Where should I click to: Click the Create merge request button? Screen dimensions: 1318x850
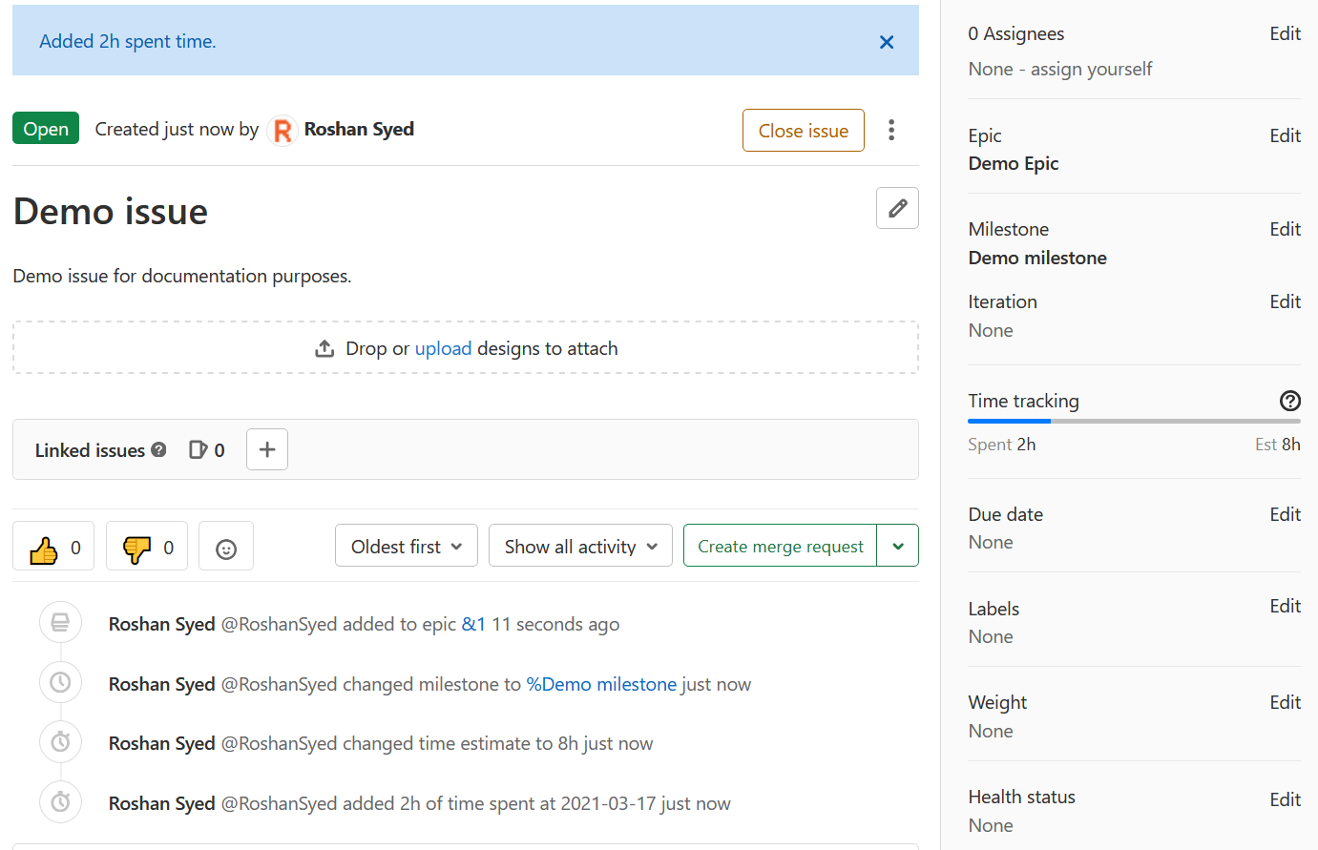click(780, 547)
